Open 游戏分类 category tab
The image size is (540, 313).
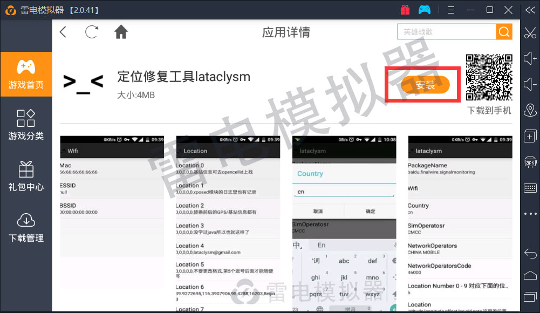point(26,125)
